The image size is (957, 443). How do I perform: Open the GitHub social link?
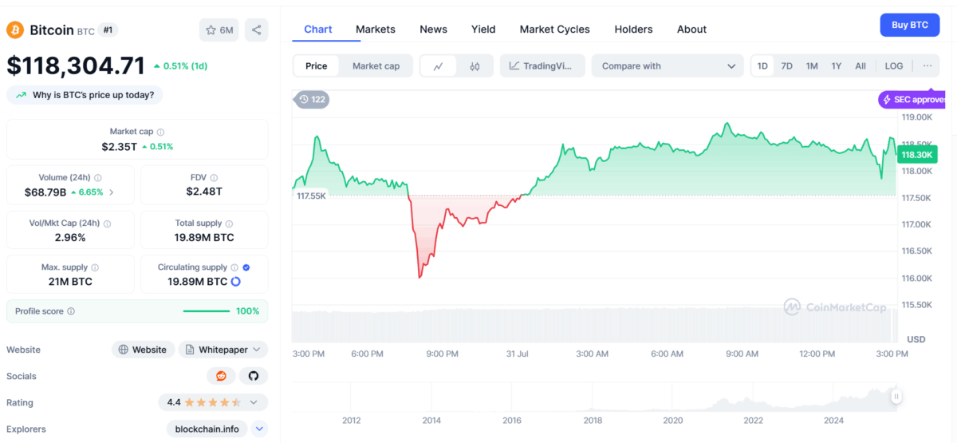254,376
